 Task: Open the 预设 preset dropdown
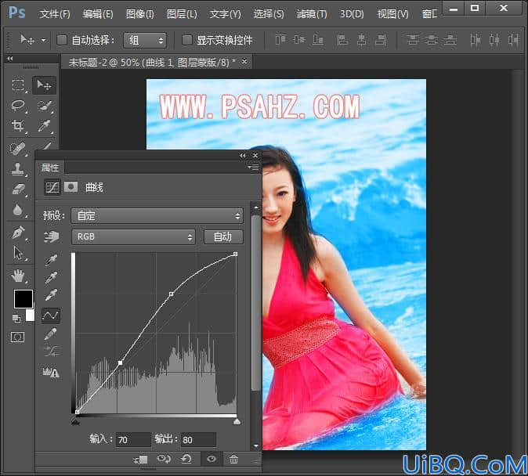pos(157,216)
